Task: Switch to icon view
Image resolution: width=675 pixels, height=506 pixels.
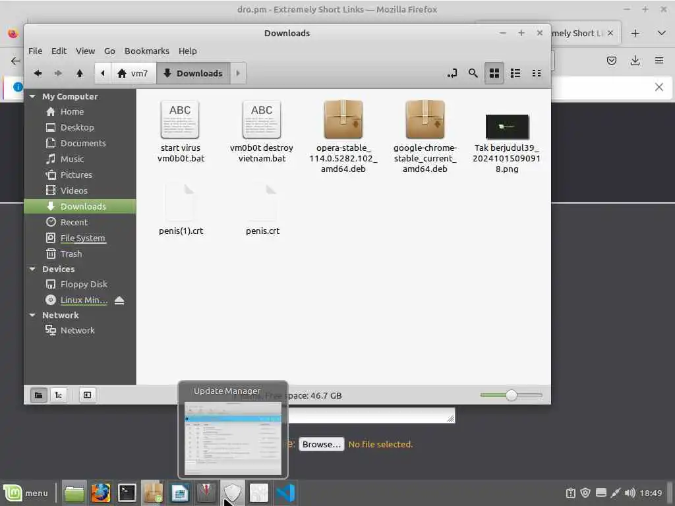Action: (494, 73)
